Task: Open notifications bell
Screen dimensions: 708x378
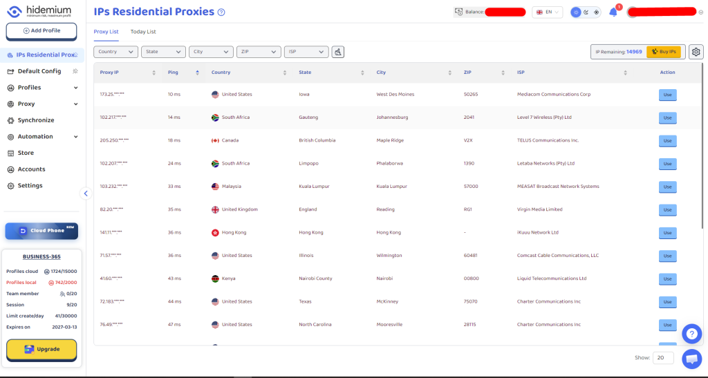Action: (x=613, y=12)
